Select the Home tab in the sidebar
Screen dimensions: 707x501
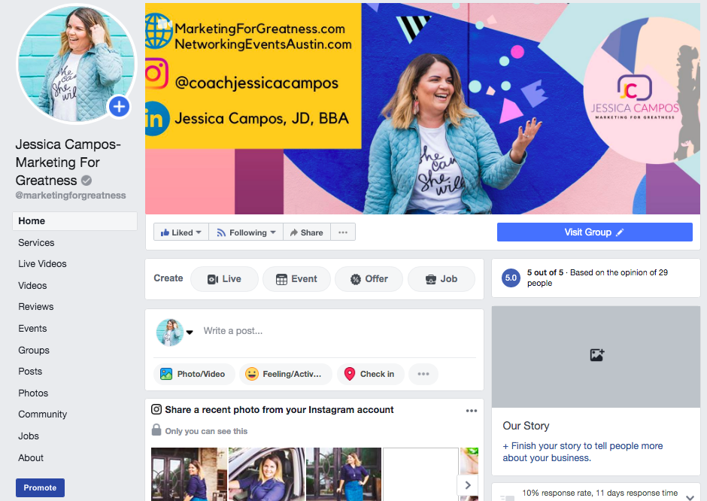pos(75,221)
